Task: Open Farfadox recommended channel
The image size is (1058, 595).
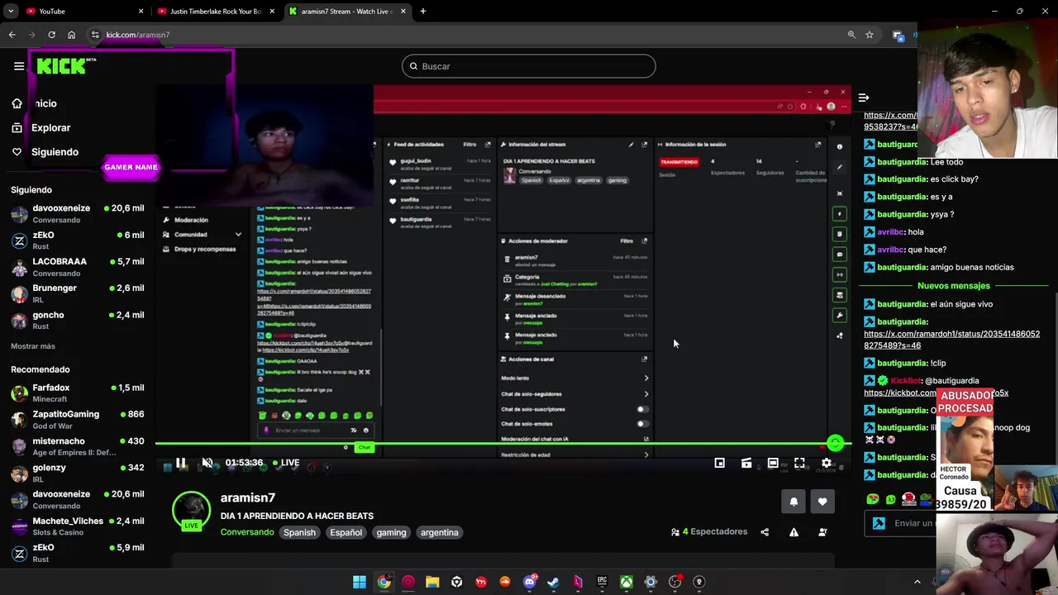Action: [78, 393]
